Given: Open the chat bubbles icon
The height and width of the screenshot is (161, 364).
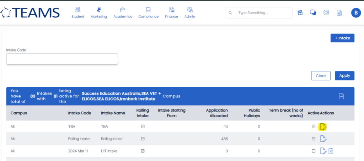Looking at the screenshot, I should point(313,13).
